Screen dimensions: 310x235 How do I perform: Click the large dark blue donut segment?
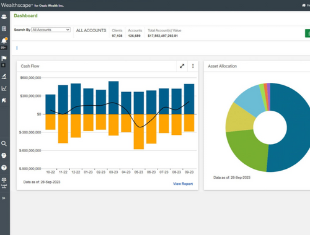click(x=296, y=128)
